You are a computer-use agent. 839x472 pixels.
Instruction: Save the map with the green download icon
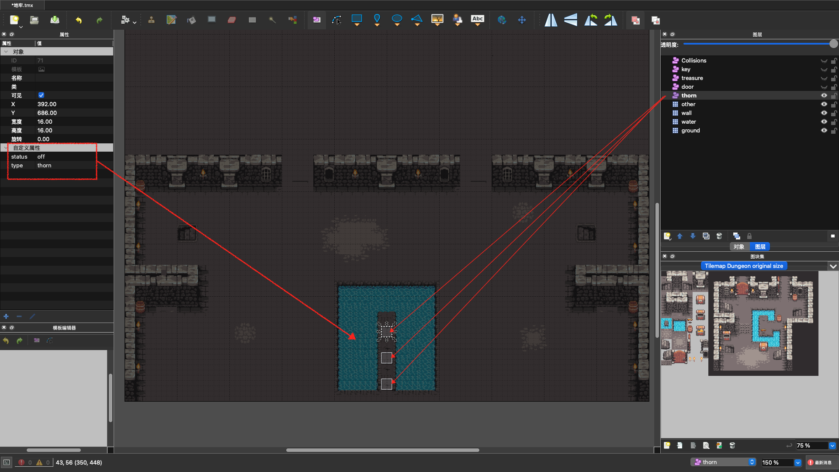55,20
